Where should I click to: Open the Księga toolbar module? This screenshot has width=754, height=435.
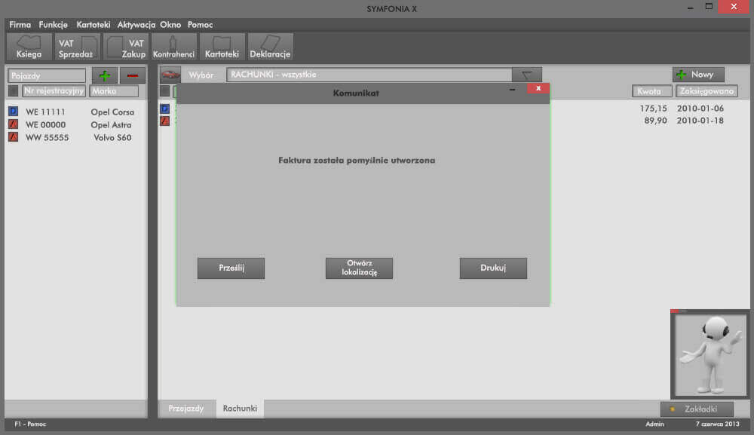(x=29, y=47)
